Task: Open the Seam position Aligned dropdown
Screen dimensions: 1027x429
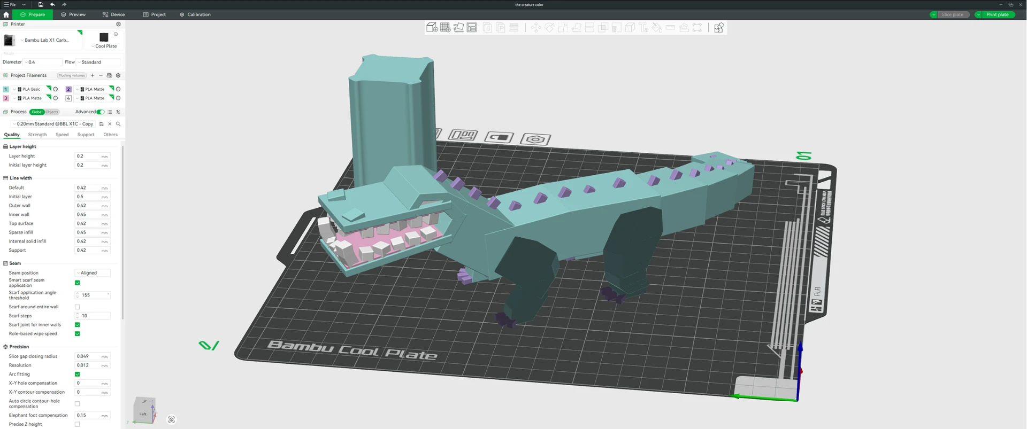Action: click(93, 273)
